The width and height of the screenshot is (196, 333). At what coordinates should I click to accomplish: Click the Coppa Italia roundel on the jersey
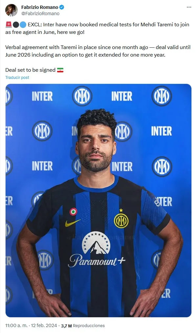tap(73, 212)
